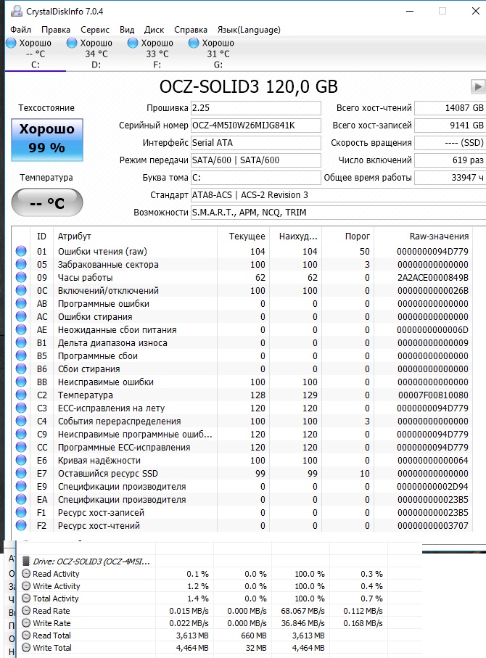This screenshot has height=658, width=486.
Task: Click power-on count value 619 раз
Action: 450,160
